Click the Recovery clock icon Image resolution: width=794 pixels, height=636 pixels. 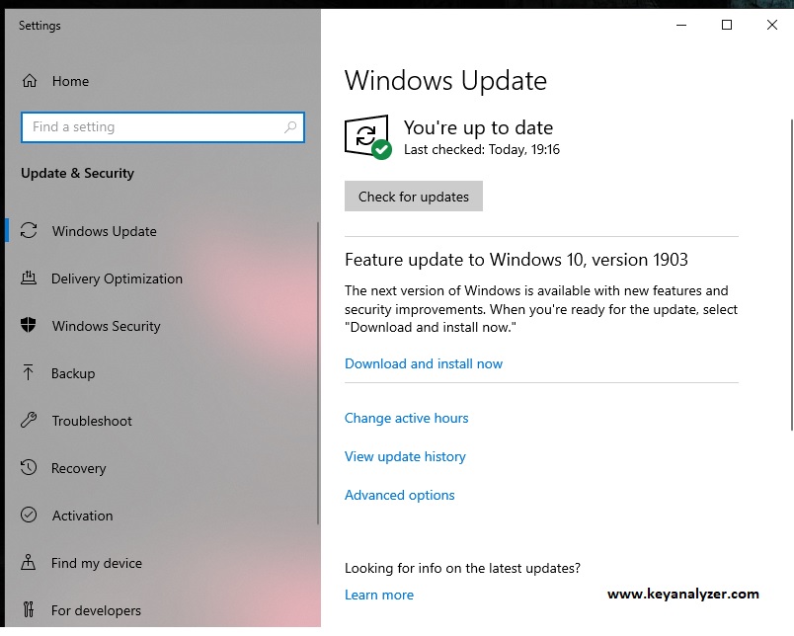(x=29, y=467)
